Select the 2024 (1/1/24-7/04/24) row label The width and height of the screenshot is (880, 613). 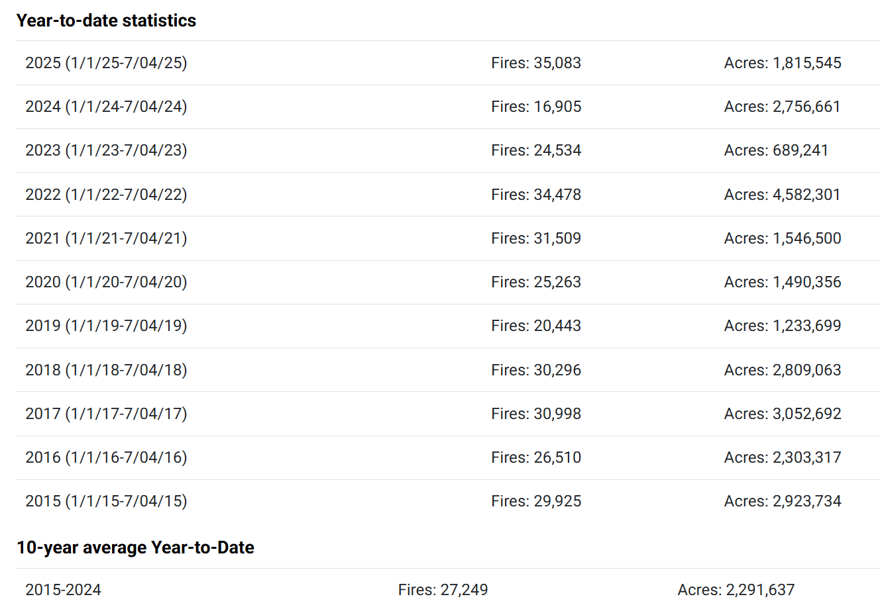106,107
